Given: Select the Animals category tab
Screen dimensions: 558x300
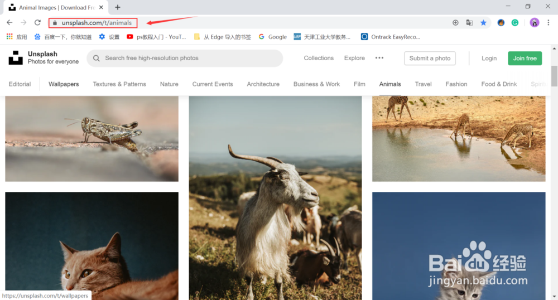Looking at the screenshot, I should coord(390,84).
